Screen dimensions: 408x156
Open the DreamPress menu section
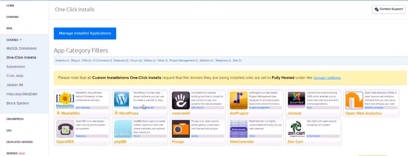click(15, 119)
